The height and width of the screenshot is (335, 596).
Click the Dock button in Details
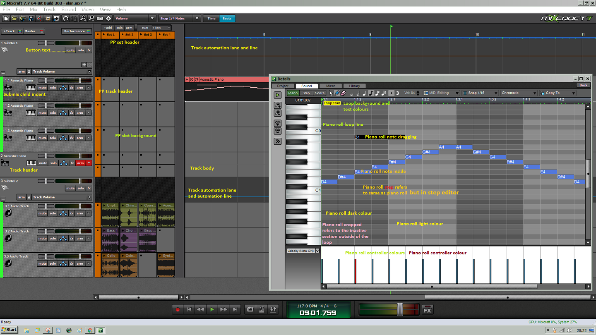click(x=583, y=85)
